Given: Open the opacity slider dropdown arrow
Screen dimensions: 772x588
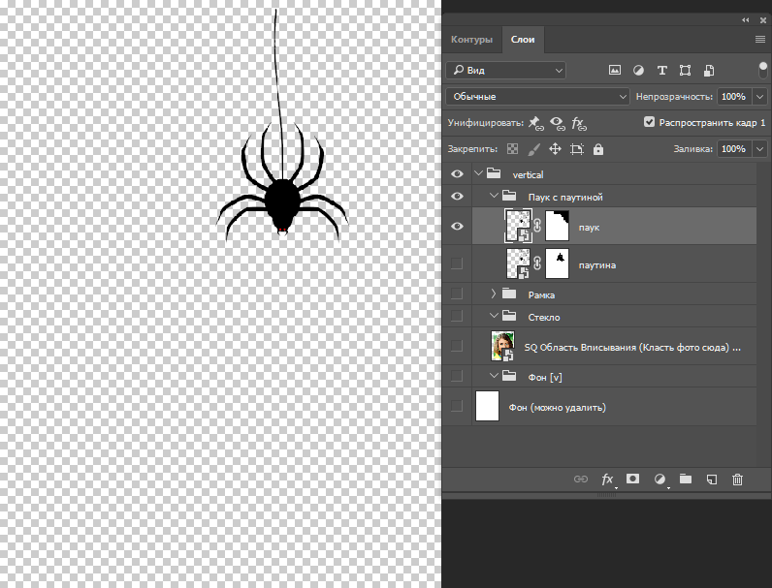Looking at the screenshot, I should pyautogui.click(x=759, y=97).
